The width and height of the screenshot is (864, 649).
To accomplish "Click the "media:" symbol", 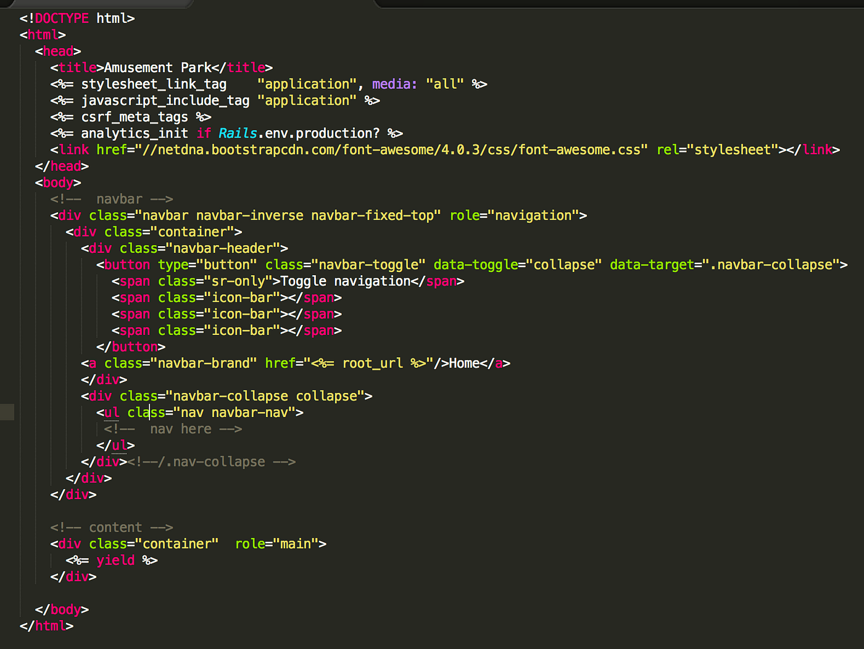I will pyautogui.click(x=395, y=84).
